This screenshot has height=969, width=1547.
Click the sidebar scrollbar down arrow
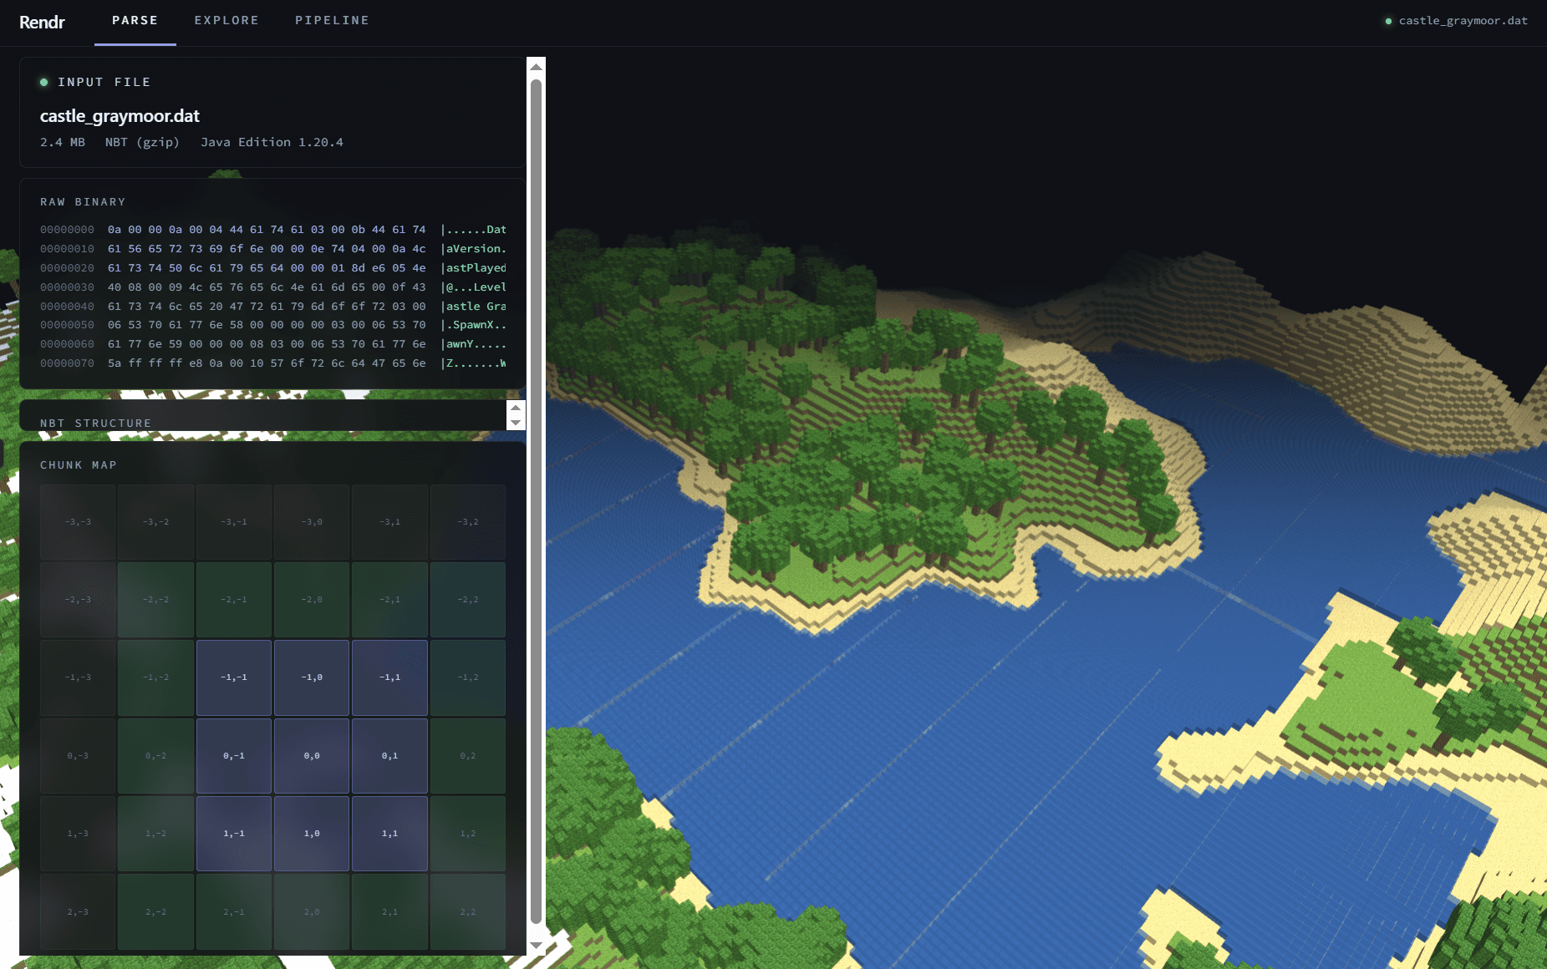(x=537, y=946)
